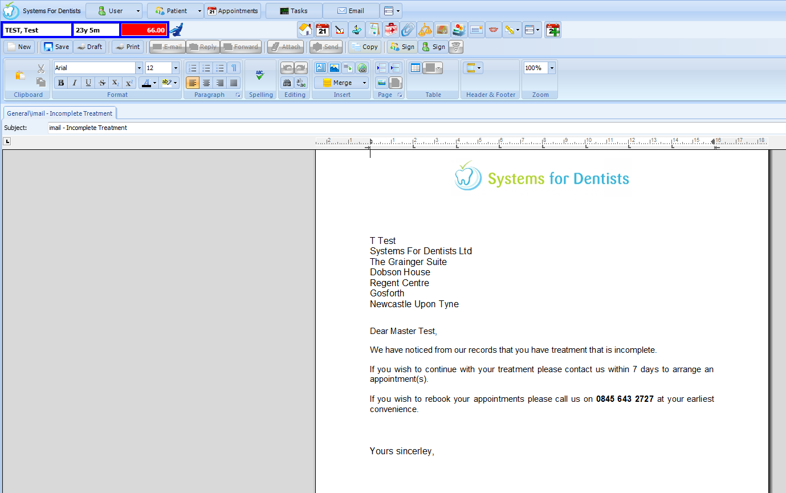
Task: Click the first aid kit icon
Action: [x=391, y=30]
